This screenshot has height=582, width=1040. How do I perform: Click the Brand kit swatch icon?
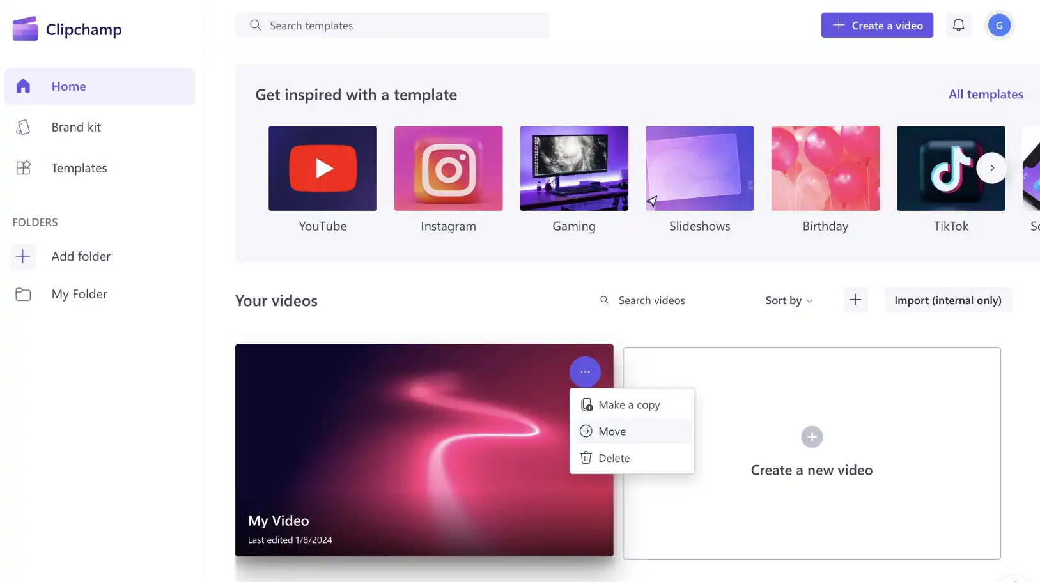(23, 127)
